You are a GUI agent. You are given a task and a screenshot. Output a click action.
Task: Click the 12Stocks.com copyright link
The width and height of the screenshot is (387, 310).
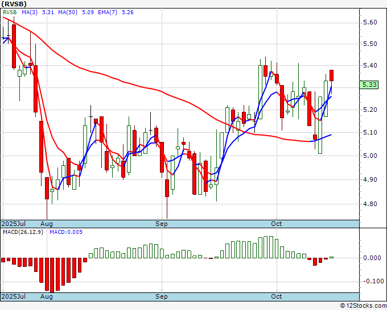pyautogui.click(x=363, y=306)
